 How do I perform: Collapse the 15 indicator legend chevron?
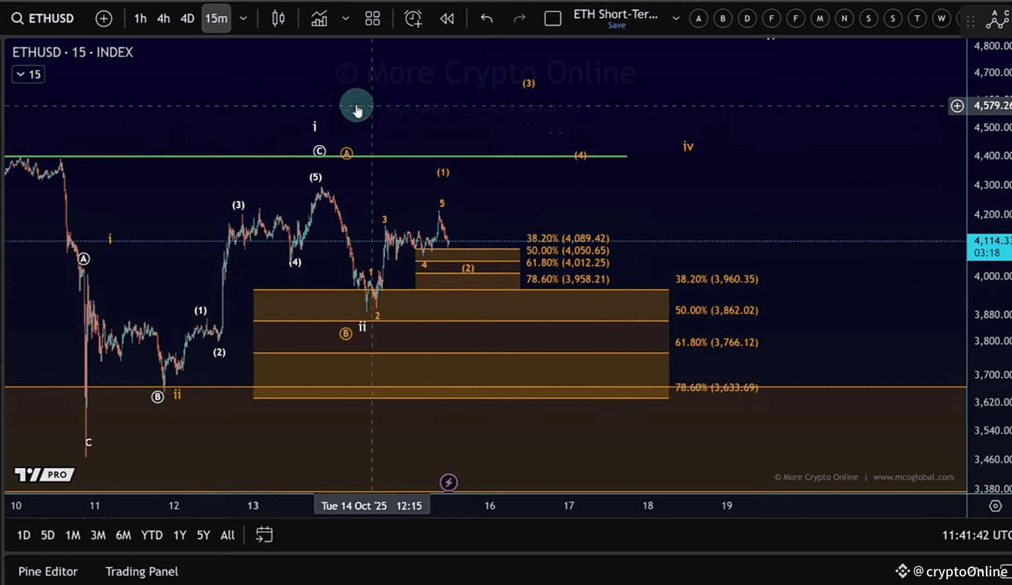pyautogui.click(x=21, y=74)
